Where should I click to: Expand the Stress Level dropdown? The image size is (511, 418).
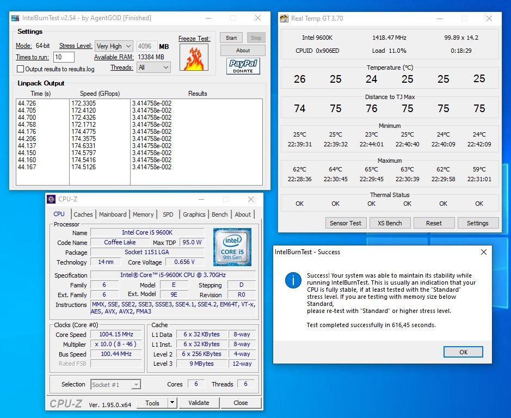point(114,46)
